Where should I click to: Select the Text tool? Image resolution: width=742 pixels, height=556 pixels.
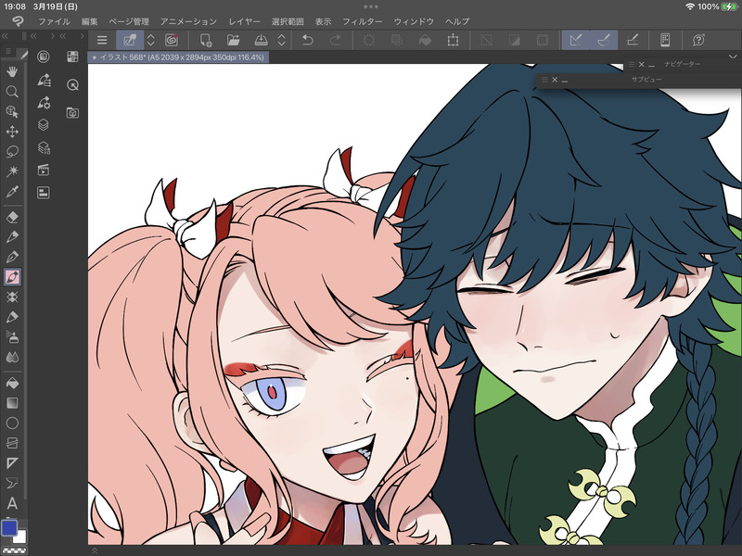pyautogui.click(x=12, y=503)
